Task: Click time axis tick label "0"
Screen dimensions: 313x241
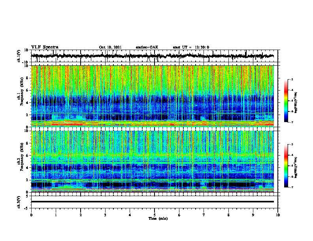Action: pos(31,215)
